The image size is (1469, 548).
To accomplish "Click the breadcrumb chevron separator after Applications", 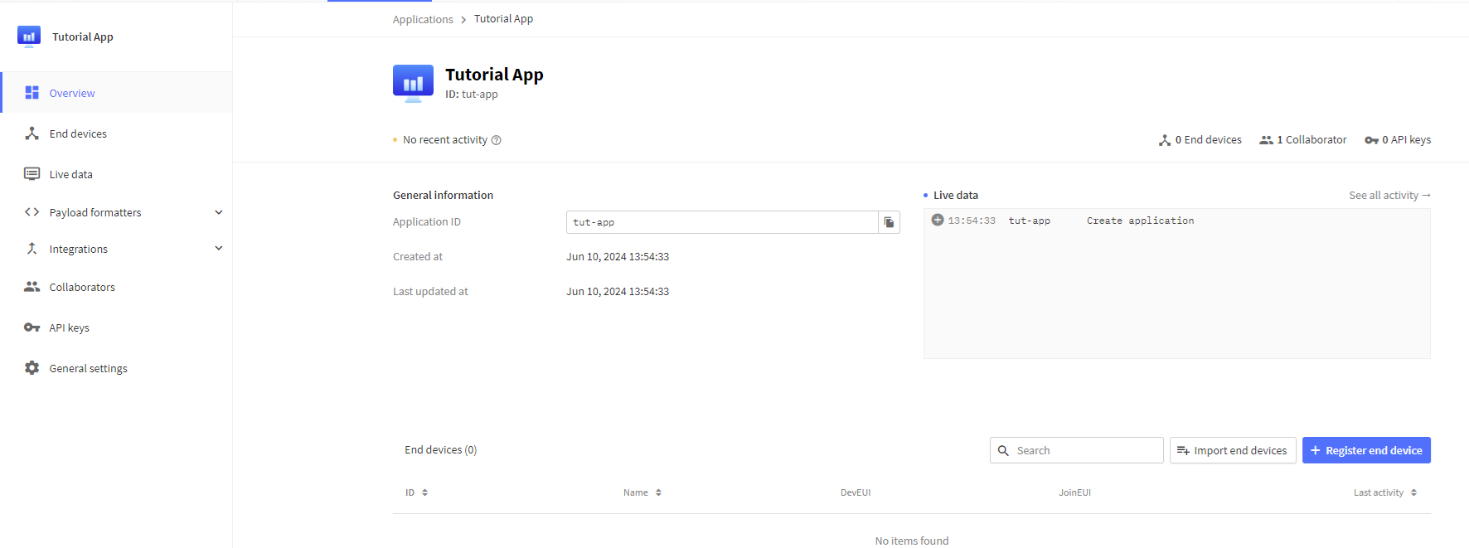I will (x=463, y=19).
